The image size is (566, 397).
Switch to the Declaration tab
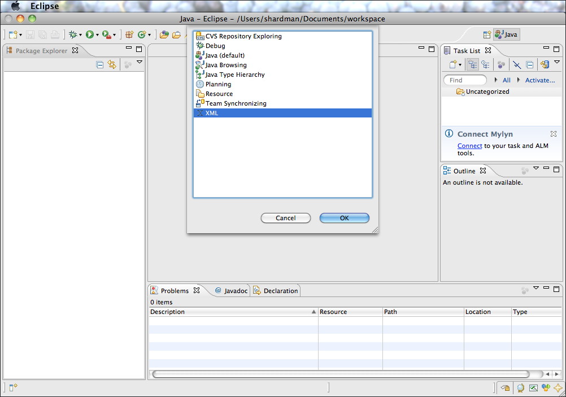tap(276, 290)
